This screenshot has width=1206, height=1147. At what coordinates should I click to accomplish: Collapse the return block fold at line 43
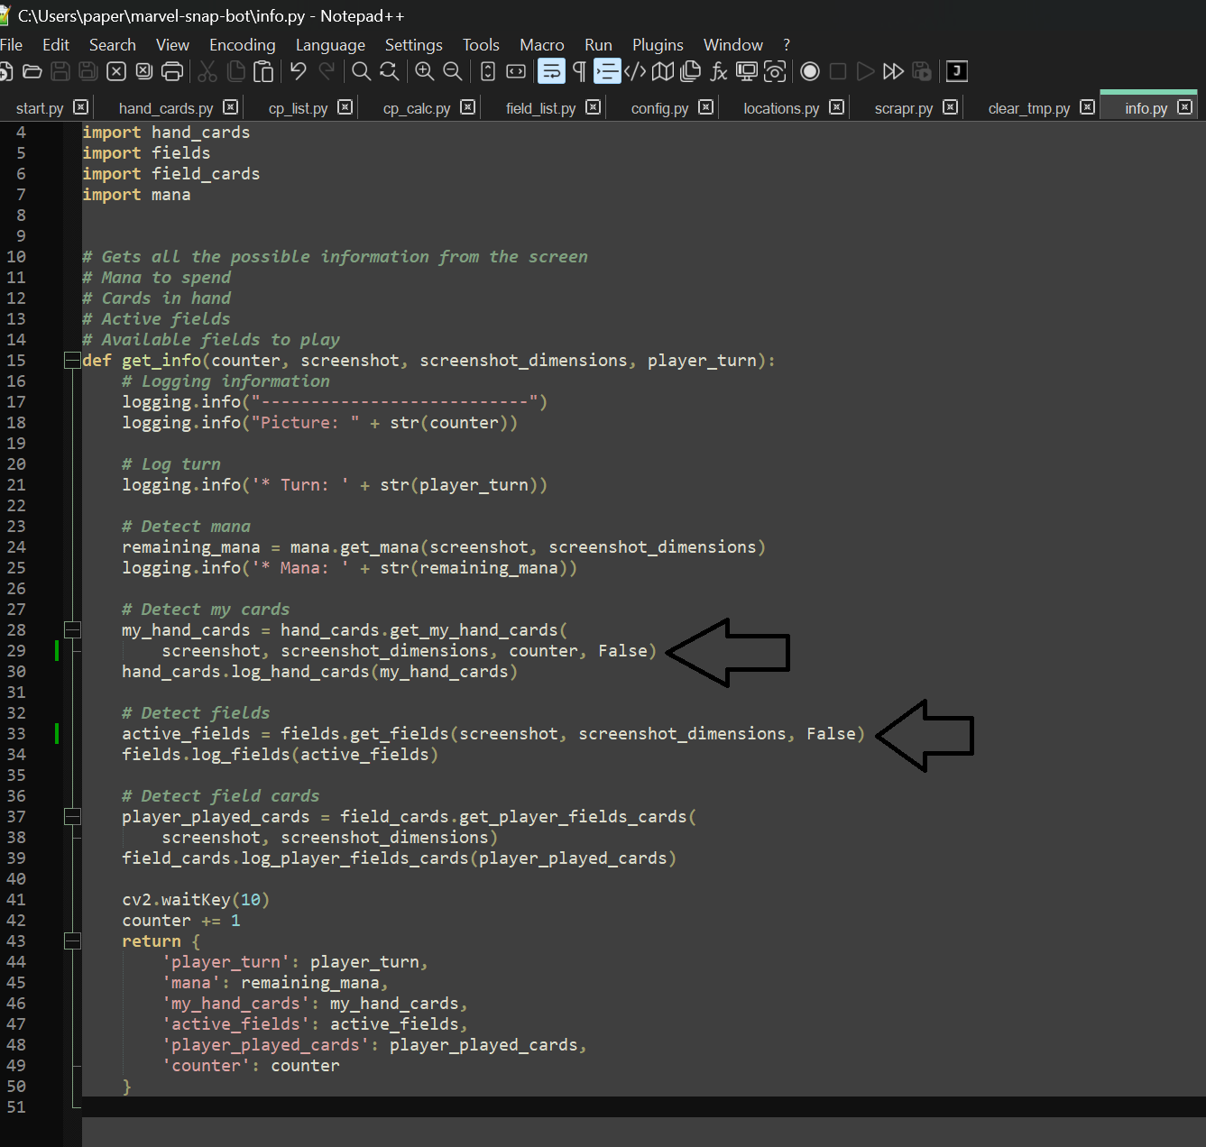72,941
